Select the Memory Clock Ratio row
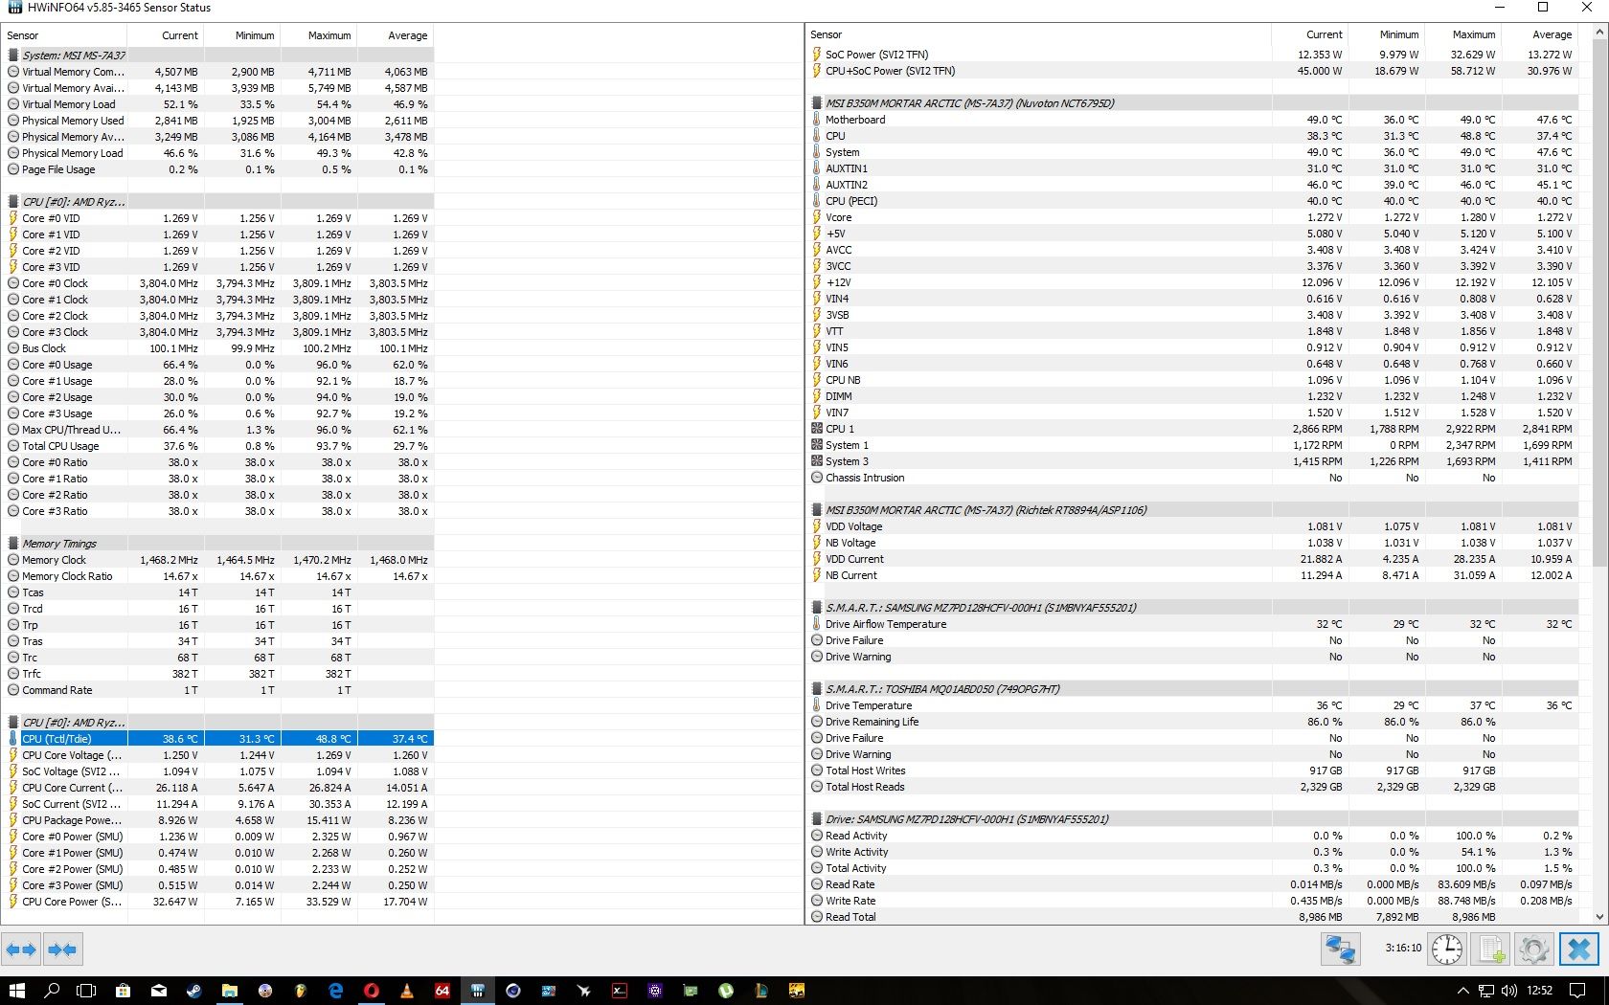The width and height of the screenshot is (1609, 1005). (219, 575)
